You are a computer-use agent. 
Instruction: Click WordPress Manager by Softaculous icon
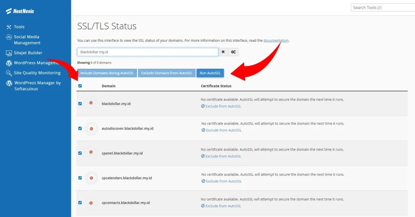point(9,83)
